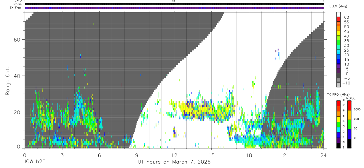Click the '1000' label on NOISE colorbar
The image size is (364, 168).
(356, 119)
